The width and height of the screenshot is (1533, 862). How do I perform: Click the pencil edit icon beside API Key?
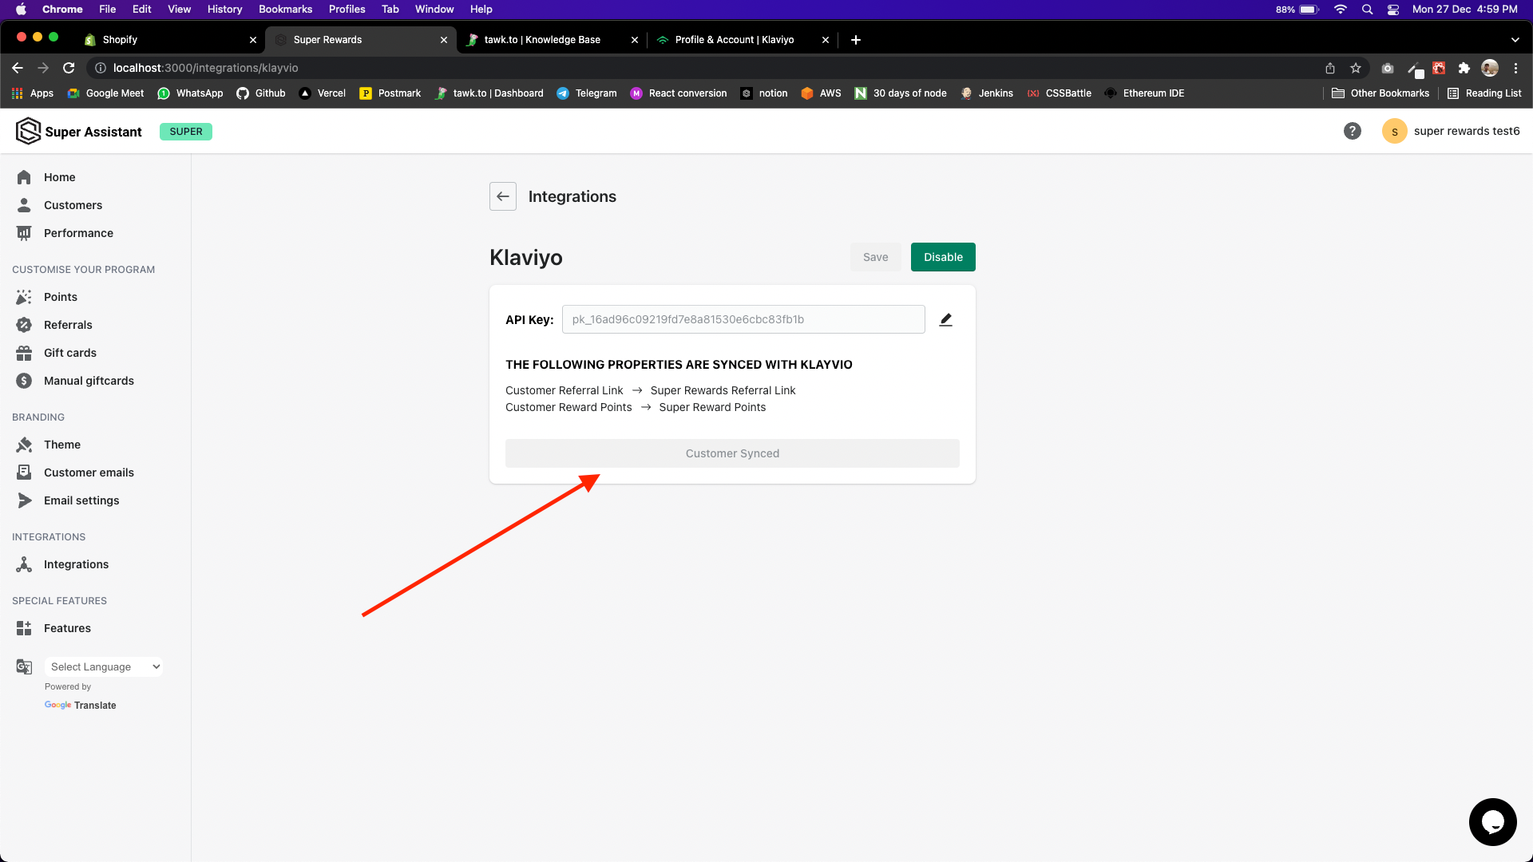pyautogui.click(x=946, y=319)
